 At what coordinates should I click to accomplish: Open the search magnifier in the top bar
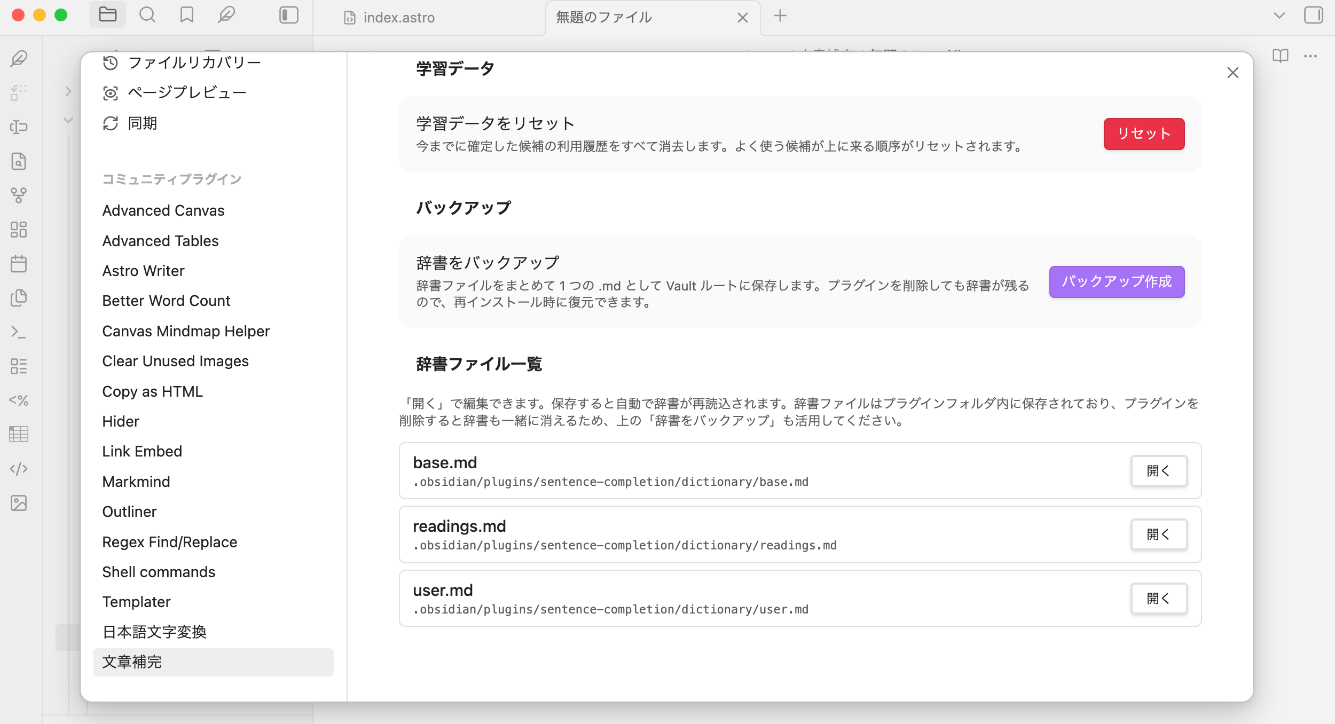point(147,15)
